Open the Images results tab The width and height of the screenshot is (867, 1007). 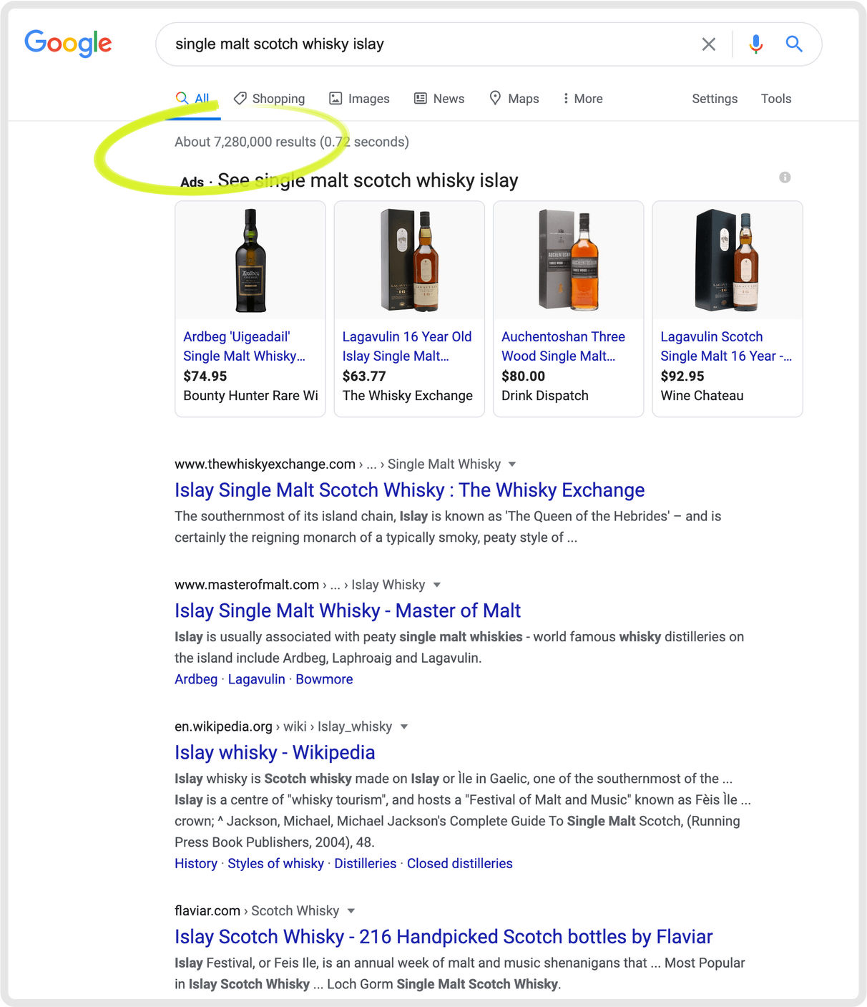tap(359, 99)
